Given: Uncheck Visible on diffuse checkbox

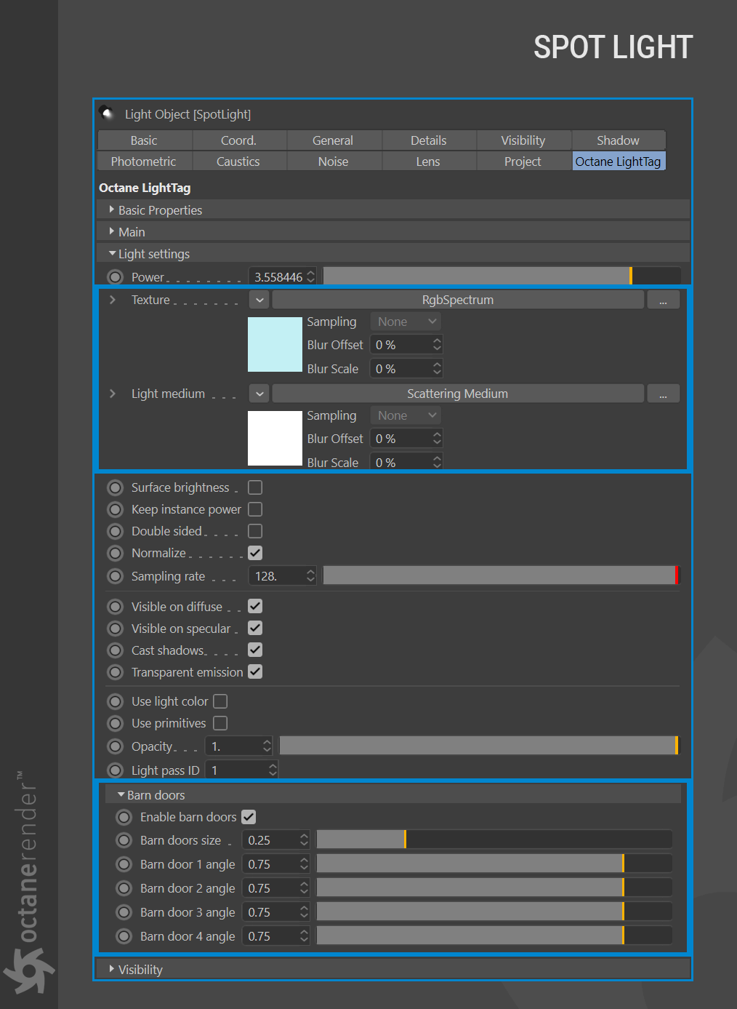Looking at the screenshot, I should tap(255, 606).
